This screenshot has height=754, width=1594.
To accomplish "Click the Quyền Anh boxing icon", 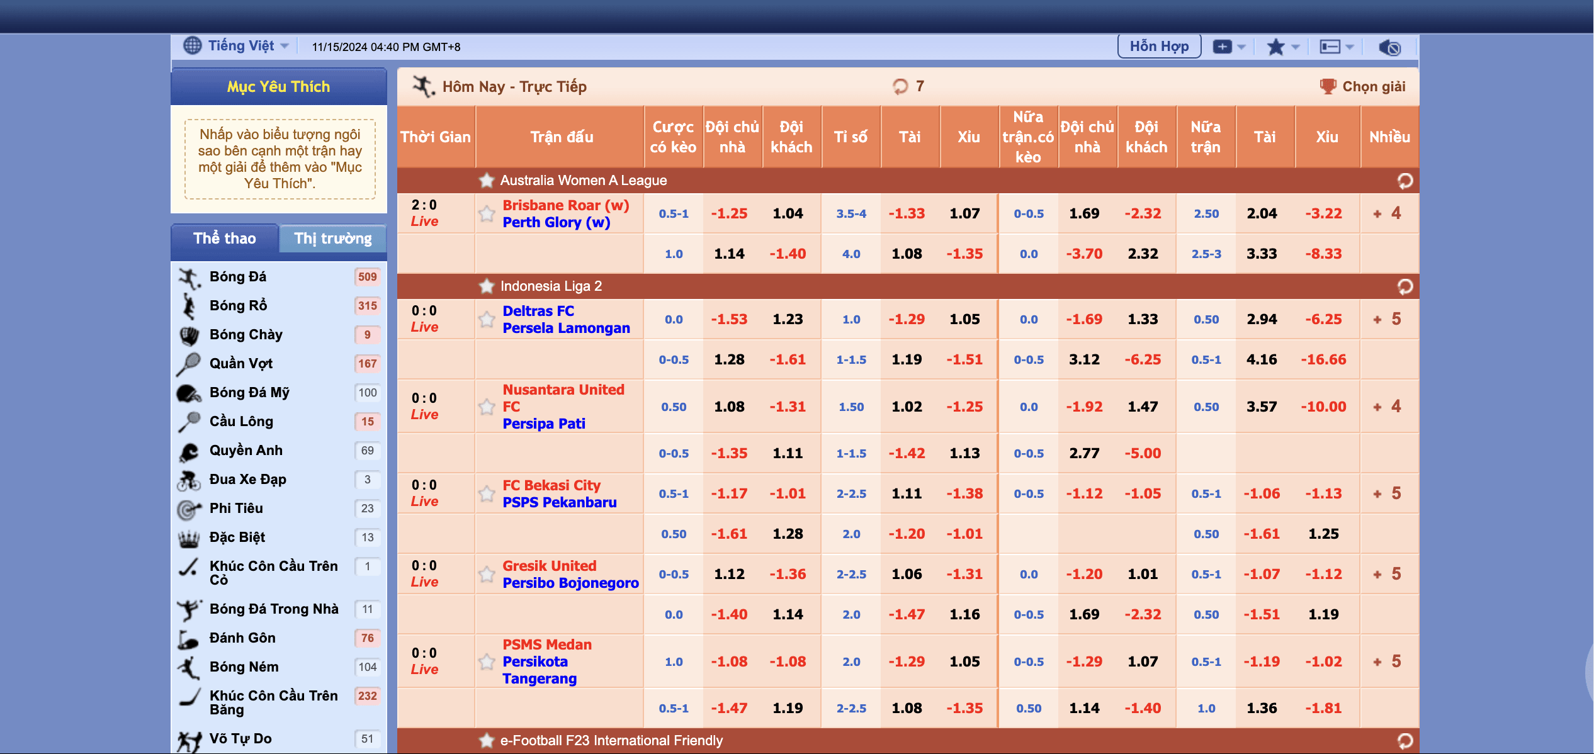I will point(189,451).
